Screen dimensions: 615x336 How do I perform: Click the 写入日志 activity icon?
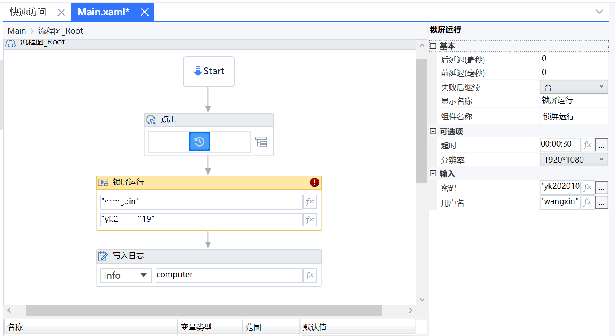pos(103,256)
